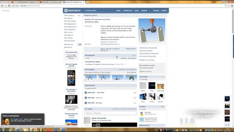The width and height of the screenshot is (234, 132).
Task: Click 'Рекламировать сообщество' link
Action: 149,54
